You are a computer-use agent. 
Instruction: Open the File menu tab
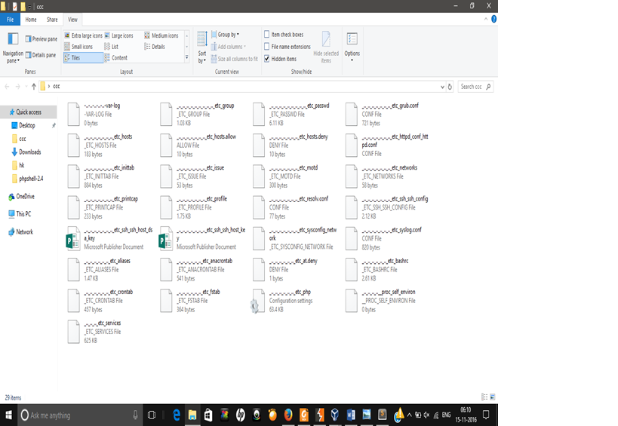[11, 20]
